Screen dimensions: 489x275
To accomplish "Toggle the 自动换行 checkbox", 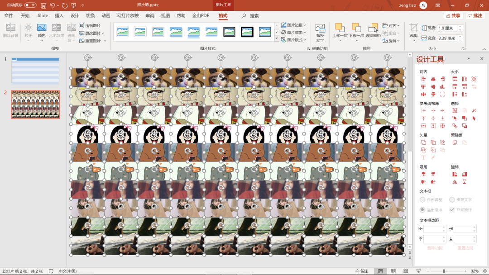I will point(452,209).
